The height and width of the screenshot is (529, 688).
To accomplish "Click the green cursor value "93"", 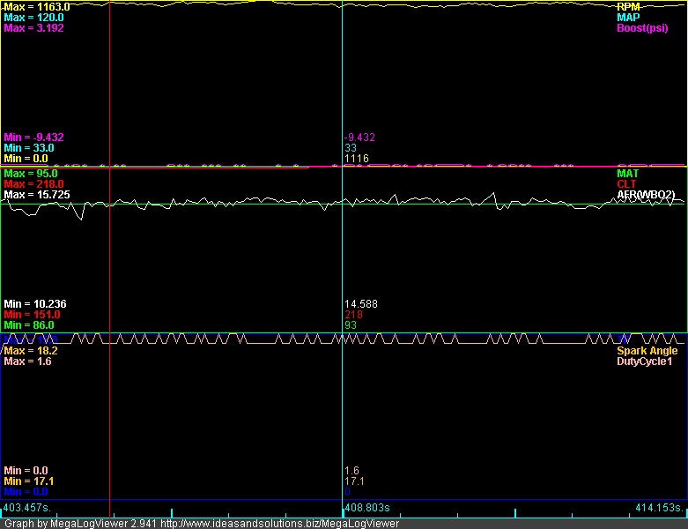I will click(x=351, y=324).
